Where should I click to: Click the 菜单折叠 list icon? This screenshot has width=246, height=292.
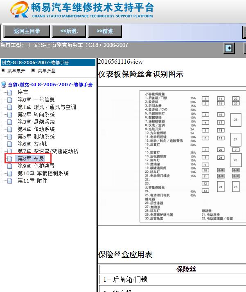coord(33,71)
